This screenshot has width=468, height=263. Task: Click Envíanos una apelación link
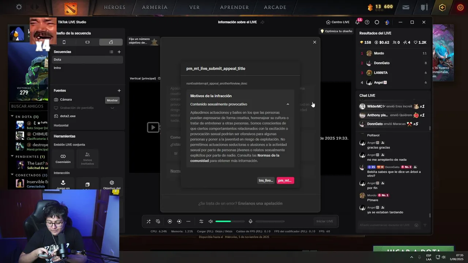(x=260, y=203)
